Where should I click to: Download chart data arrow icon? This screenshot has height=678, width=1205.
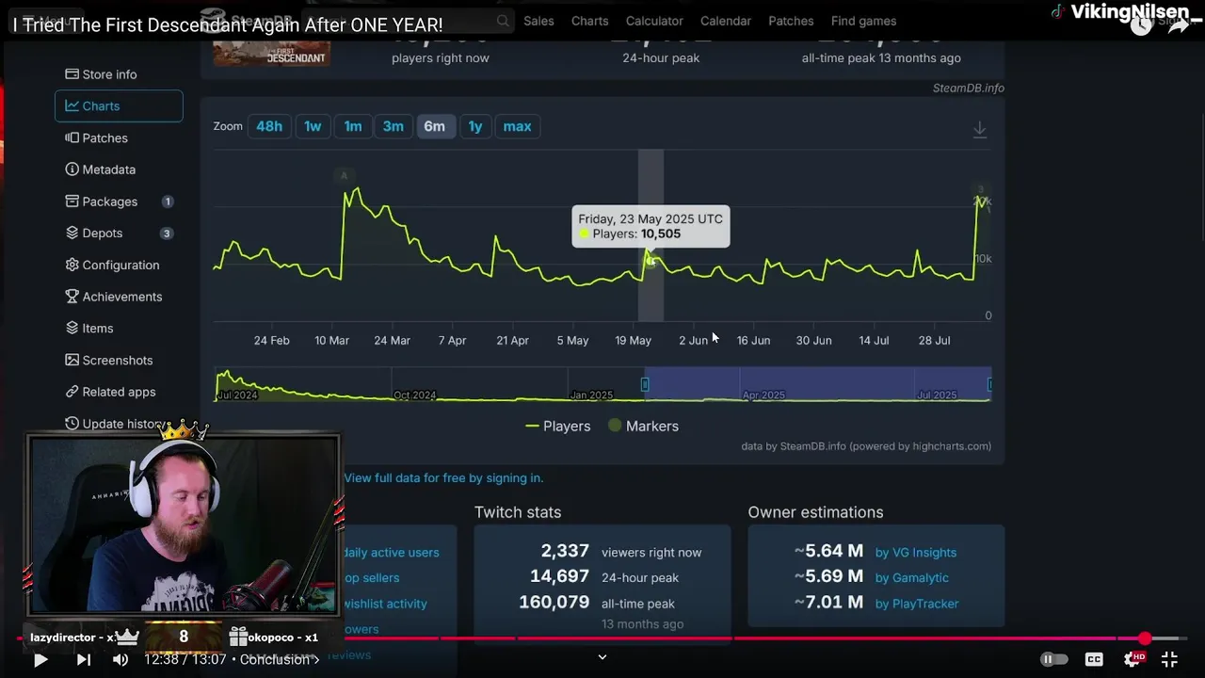pyautogui.click(x=980, y=130)
